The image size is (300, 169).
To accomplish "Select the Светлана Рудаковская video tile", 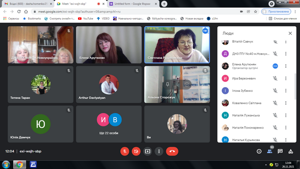I will 177,45.
